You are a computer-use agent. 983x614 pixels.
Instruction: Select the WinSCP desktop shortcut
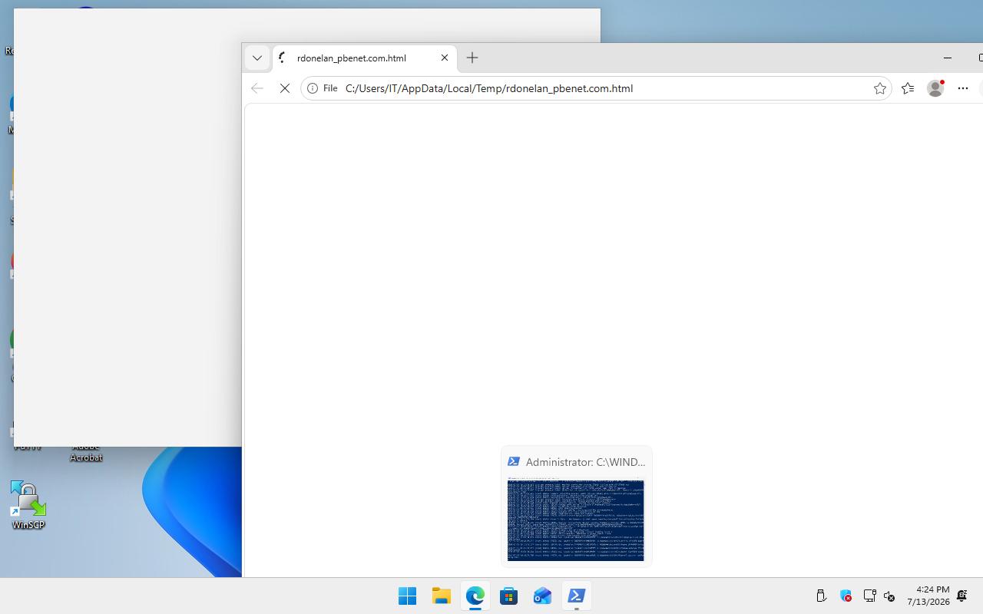(x=28, y=505)
